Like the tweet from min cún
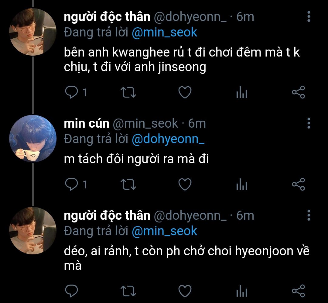 (185, 184)
